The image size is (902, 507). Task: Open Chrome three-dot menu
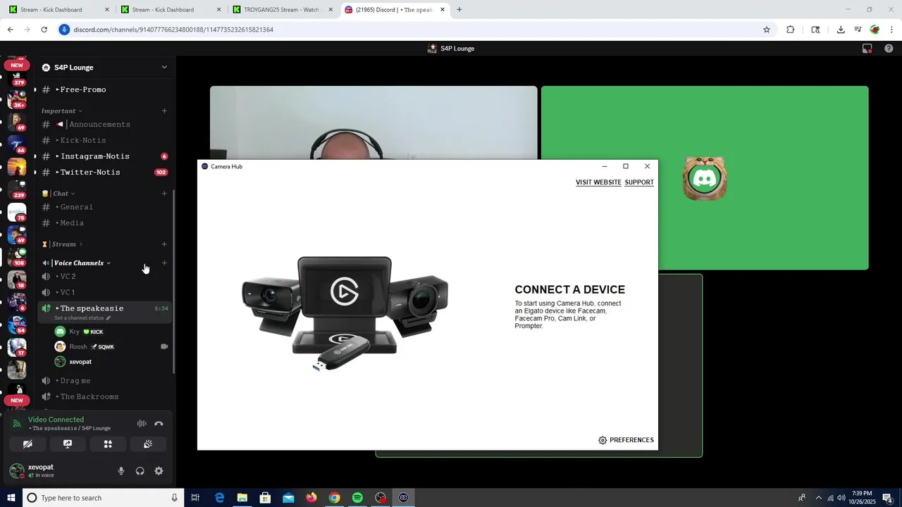click(x=892, y=30)
